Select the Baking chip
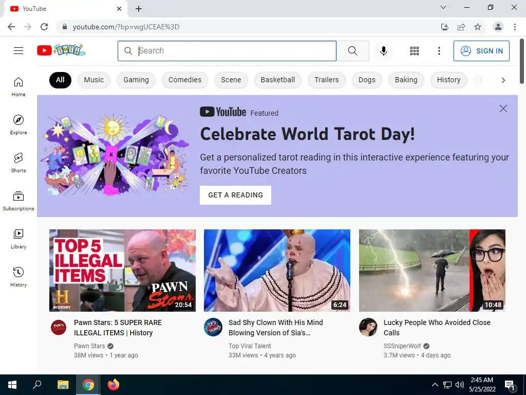Viewport: 526px width, 395px height. point(406,80)
